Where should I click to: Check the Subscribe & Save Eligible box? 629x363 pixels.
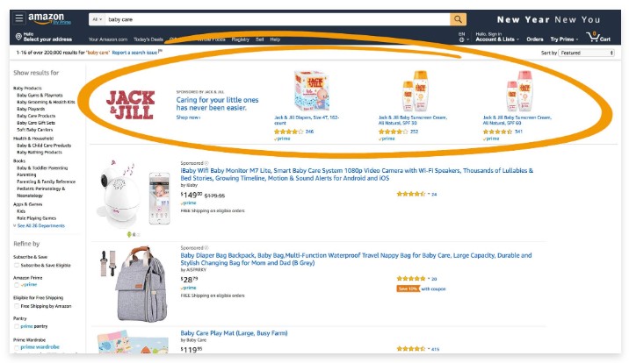17,266
